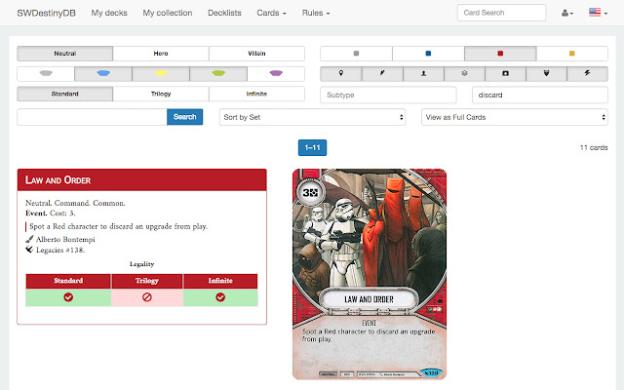Click the Alberto Bontempi illustrator link
624x390 pixels.
[x=65, y=239]
